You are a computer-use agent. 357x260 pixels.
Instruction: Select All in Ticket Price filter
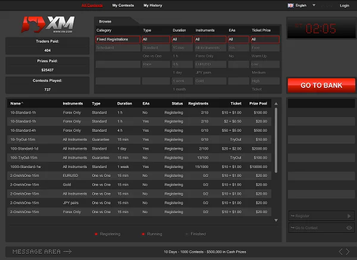coord(265,39)
